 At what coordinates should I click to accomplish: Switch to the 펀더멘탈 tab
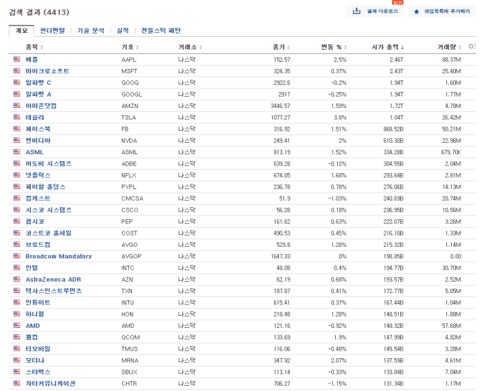(x=52, y=31)
